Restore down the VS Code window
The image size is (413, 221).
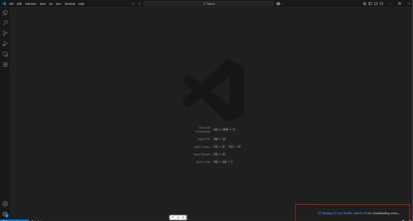tap(399, 4)
